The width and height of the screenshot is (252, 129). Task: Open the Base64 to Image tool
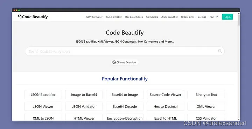coord(125,94)
